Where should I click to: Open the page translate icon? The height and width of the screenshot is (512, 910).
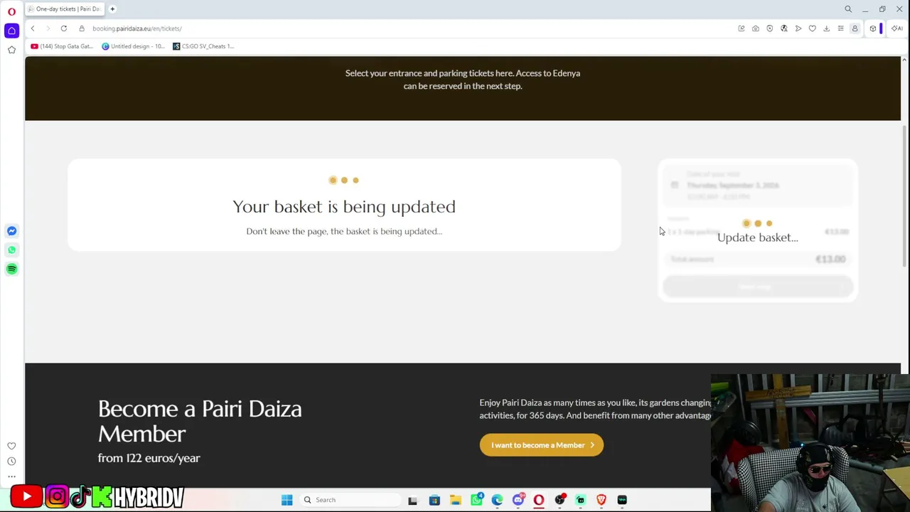[x=784, y=28]
